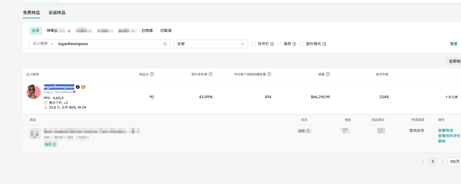This screenshot has width=461, height=184.
Task: Click help icon in green 推荐 product tag
Action: [x=54, y=144]
